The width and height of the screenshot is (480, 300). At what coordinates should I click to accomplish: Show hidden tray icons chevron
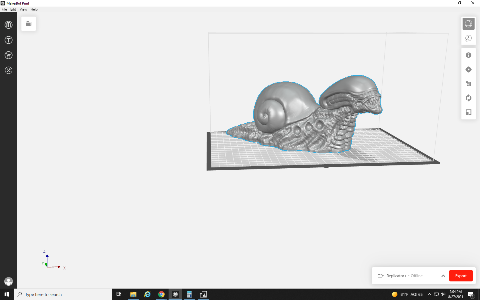tap(429, 294)
